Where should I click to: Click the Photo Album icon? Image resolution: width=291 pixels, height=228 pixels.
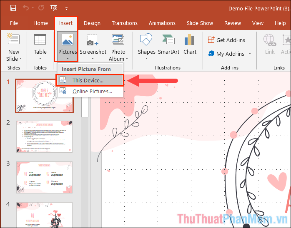(118, 39)
